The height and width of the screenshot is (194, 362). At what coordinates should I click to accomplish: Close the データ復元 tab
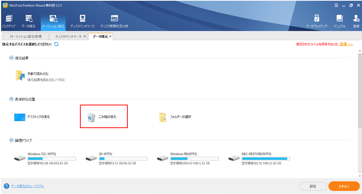click(110, 36)
